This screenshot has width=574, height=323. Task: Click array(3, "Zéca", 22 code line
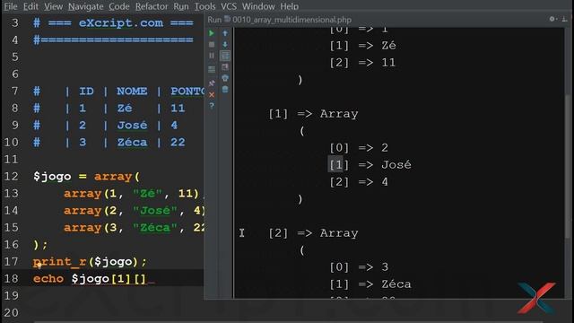[134, 227]
